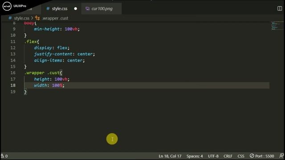Screen dimensions: 285x160
Task: Click line number 16 in the gutter
Action: [x=13, y=73]
